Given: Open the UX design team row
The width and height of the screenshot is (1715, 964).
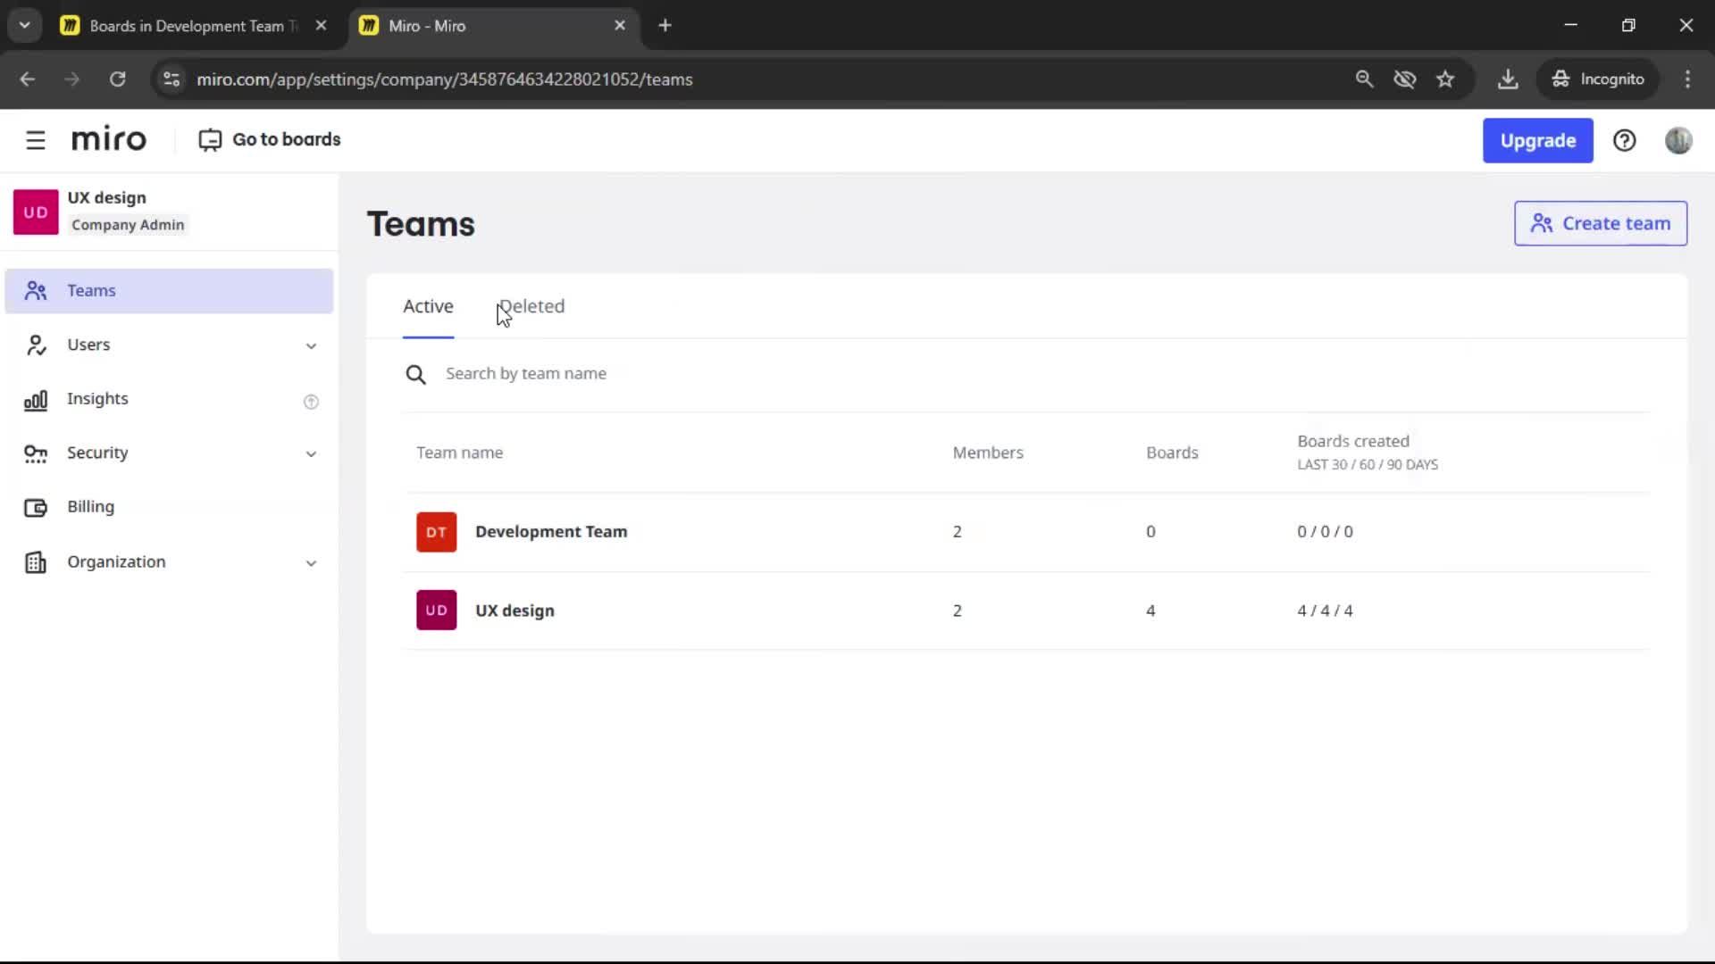Looking at the screenshot, I should [x=1025, y=611].
